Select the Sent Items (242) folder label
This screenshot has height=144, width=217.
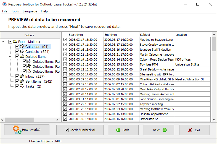click(x=39, y=81)
